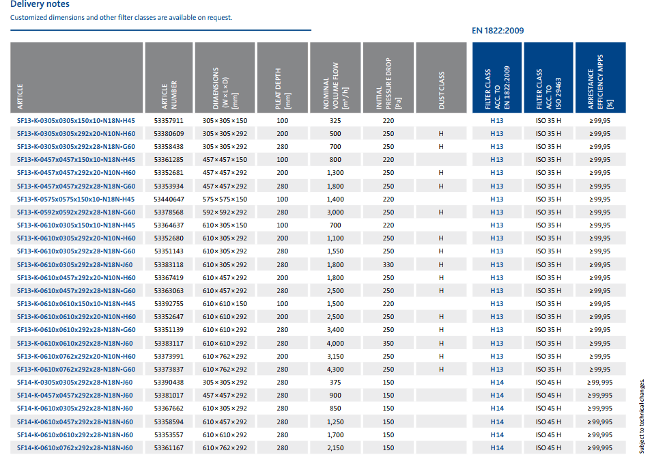Click the ARTICLE column header
Viewport: 652px width, 470px height.
coord(20,96)
